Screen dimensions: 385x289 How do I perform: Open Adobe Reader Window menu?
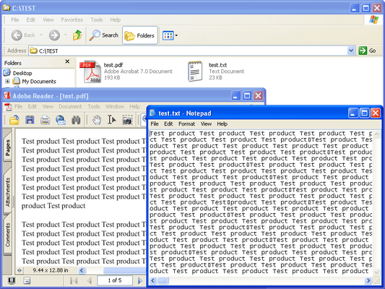tap(115, 106)
